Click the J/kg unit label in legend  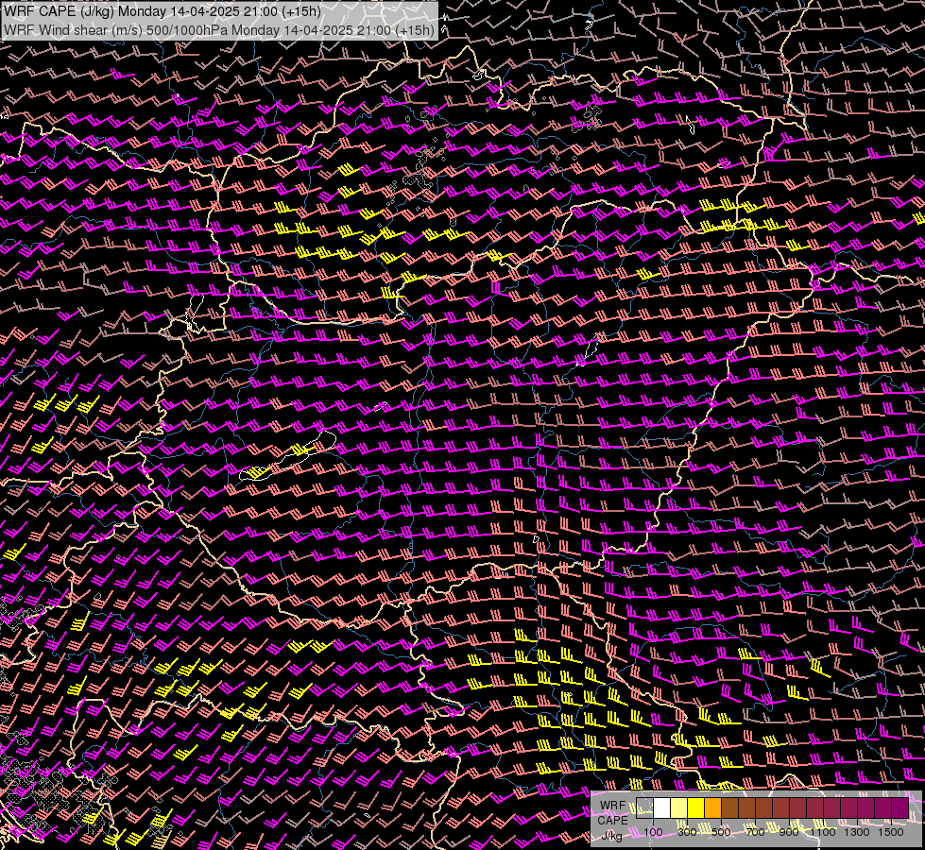tap(611, 835)
